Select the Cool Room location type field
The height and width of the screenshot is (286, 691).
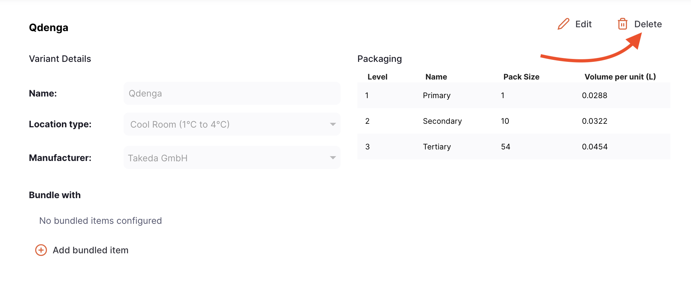click(x=232, y=124)
